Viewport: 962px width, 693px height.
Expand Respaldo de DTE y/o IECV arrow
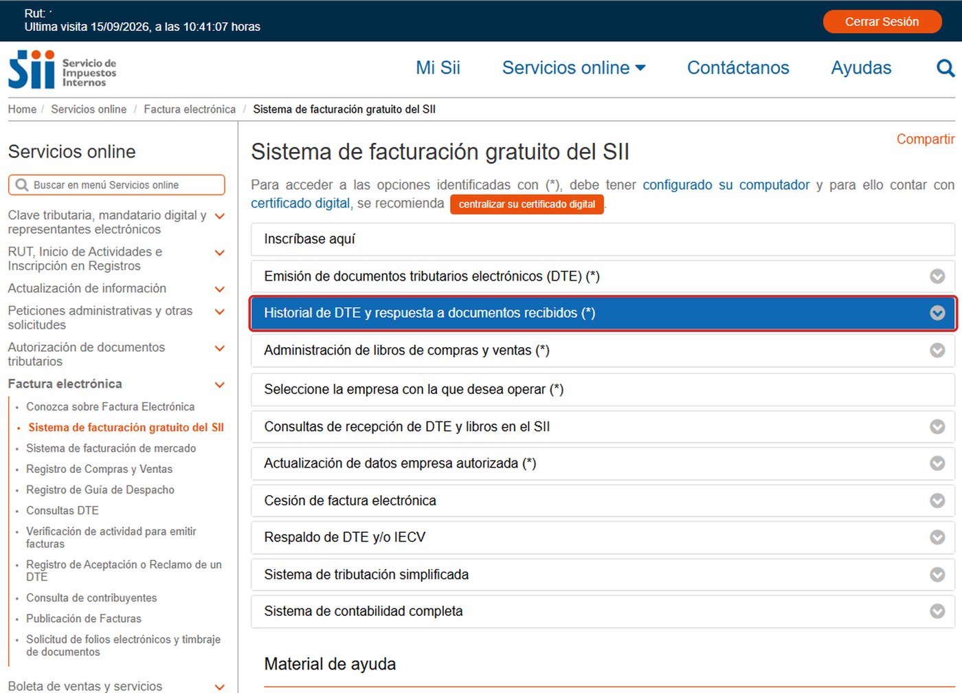coord(937,537)
